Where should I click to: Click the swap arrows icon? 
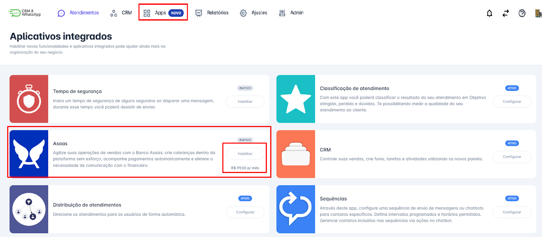point(506,13)
